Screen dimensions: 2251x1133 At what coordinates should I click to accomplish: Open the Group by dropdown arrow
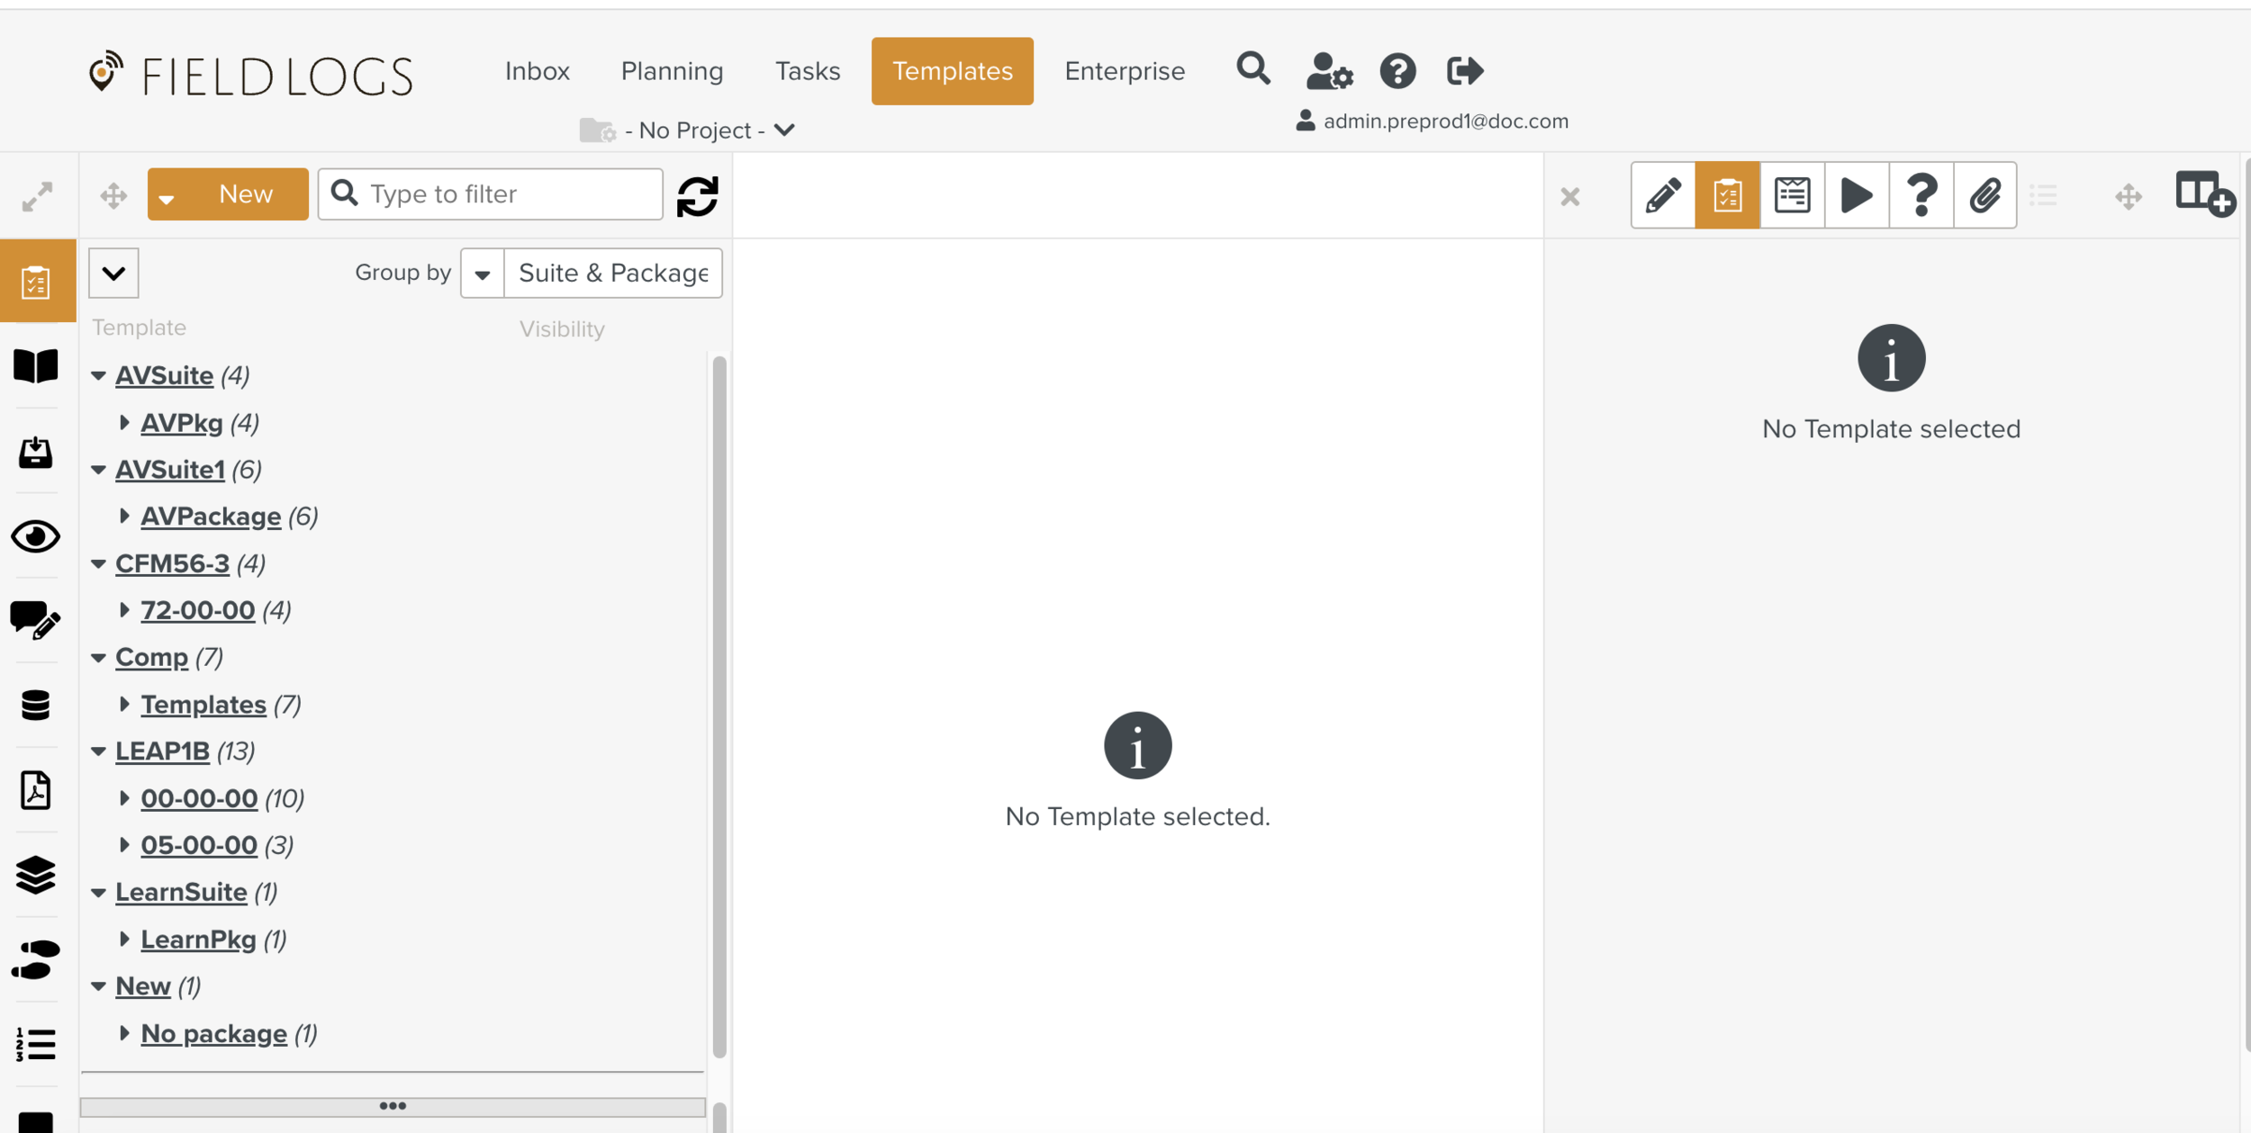pos(483,274)
